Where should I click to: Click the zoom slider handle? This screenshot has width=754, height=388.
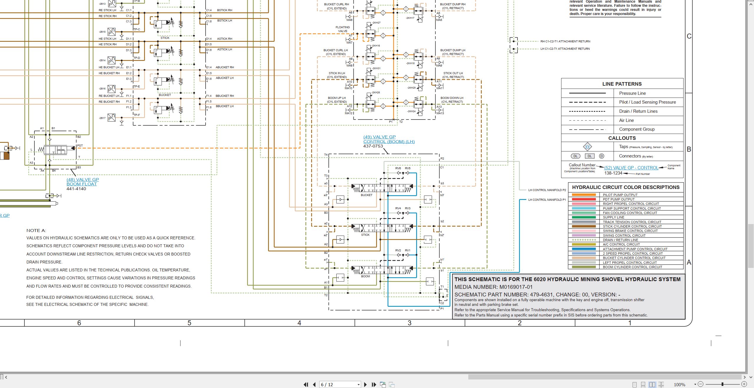pyautogui.click(x=722, y=384)
